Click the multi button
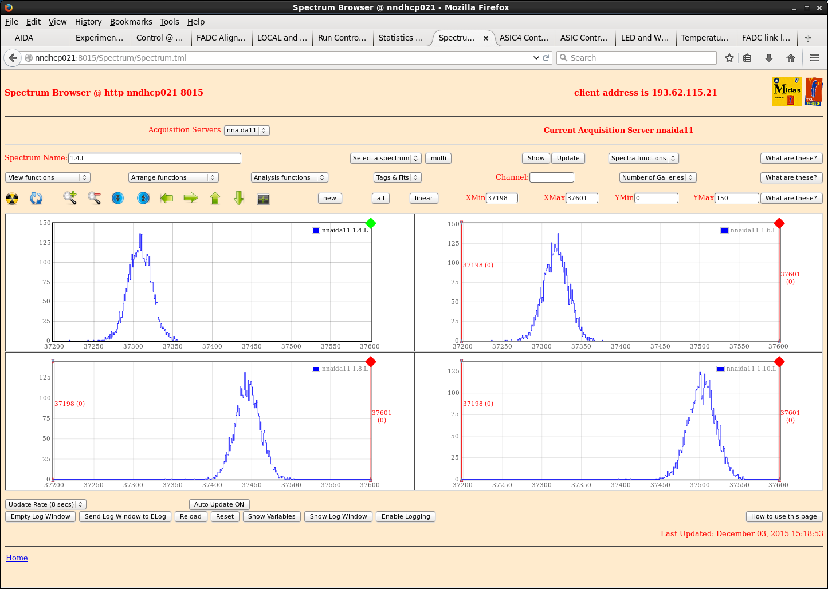The width and height of the screenshot is (828, 589). click(438, 158)
